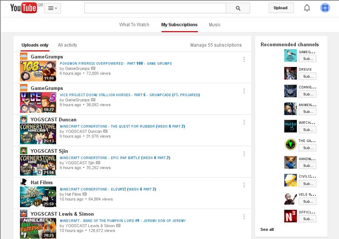The width and height of the screenshot is (339, 239).
Task: Click OFFICI... N3 channel icon
Action: (290, 216)
